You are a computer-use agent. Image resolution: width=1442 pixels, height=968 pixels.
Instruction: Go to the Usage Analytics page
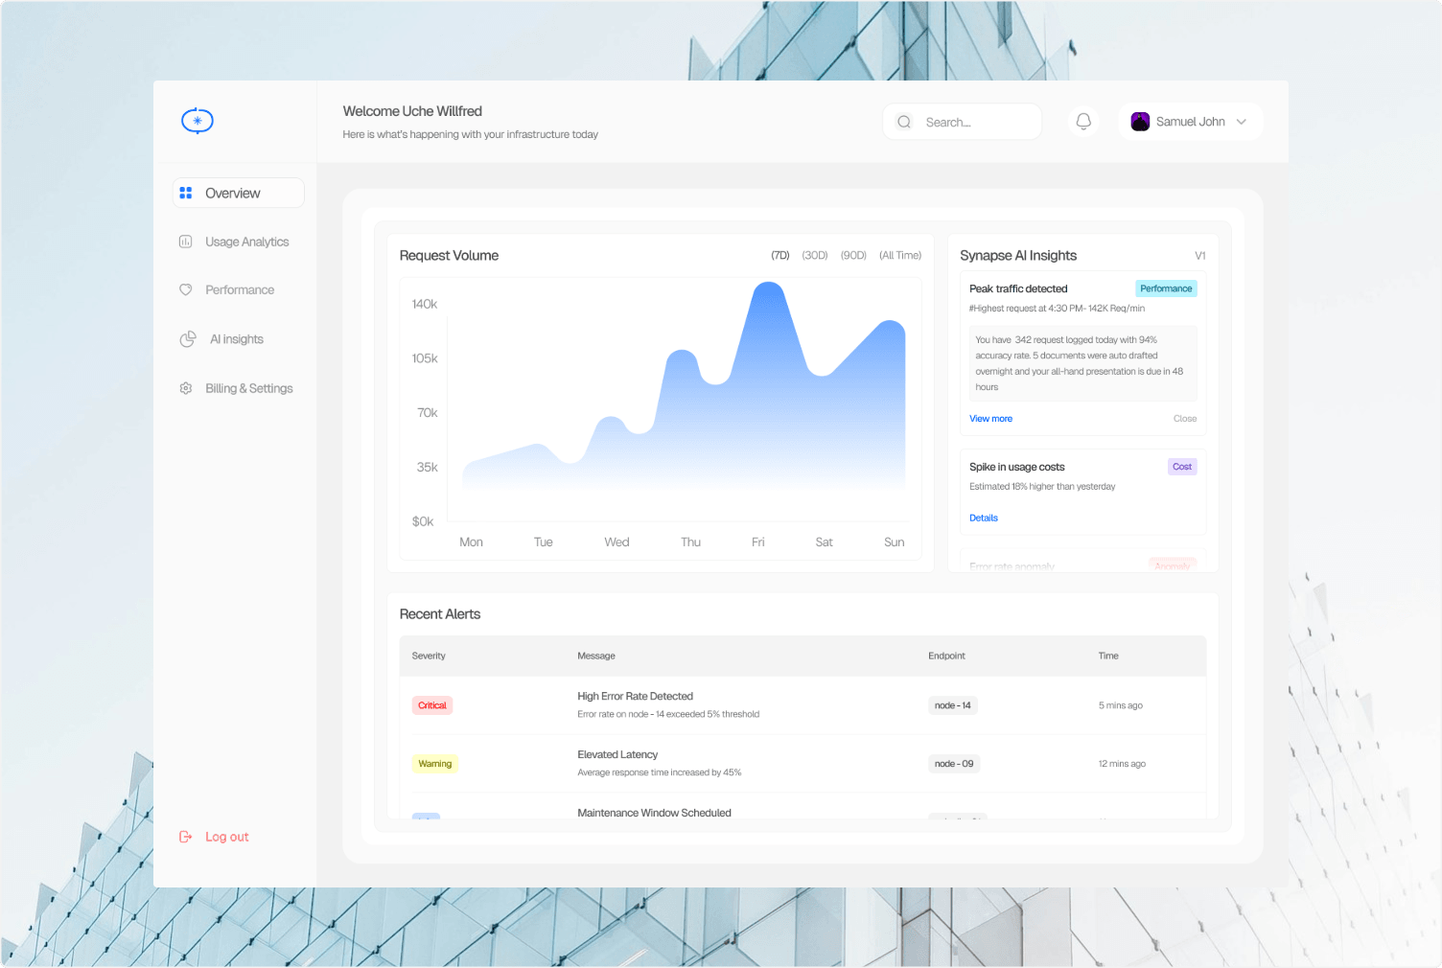(246, 242)
